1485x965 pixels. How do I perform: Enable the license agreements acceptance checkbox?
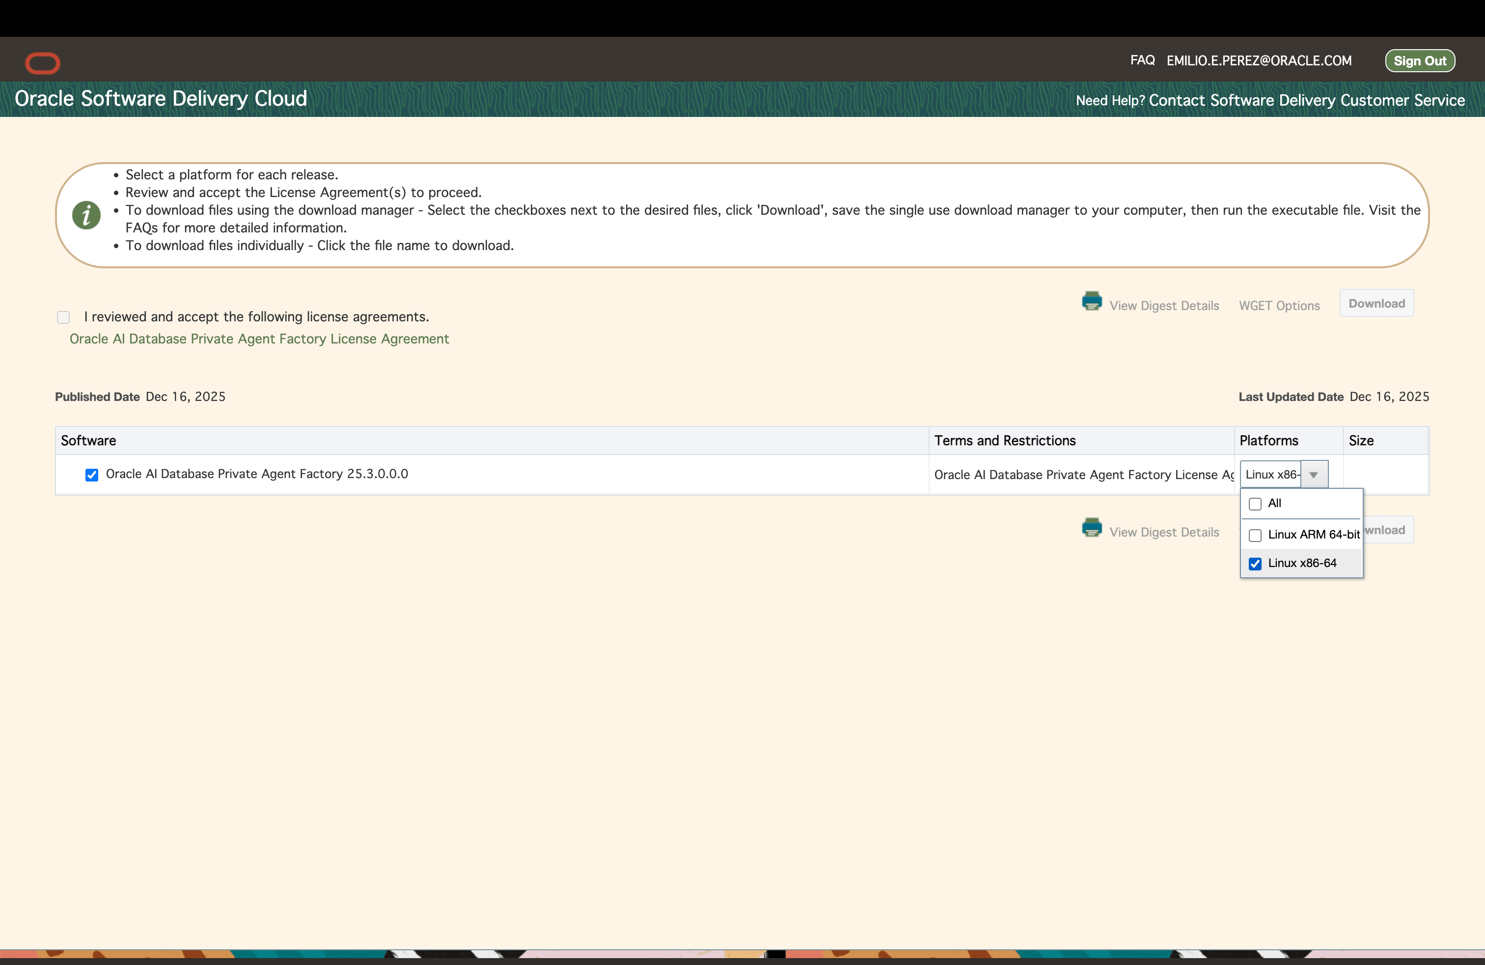tap(63, 317)
